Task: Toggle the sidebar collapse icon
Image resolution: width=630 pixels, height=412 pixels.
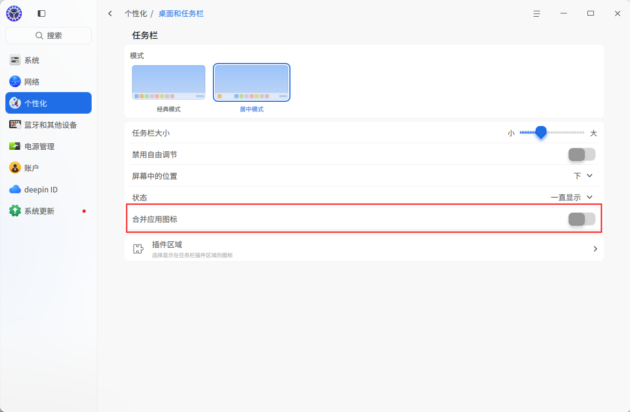Action: click(x=41, y=13)
